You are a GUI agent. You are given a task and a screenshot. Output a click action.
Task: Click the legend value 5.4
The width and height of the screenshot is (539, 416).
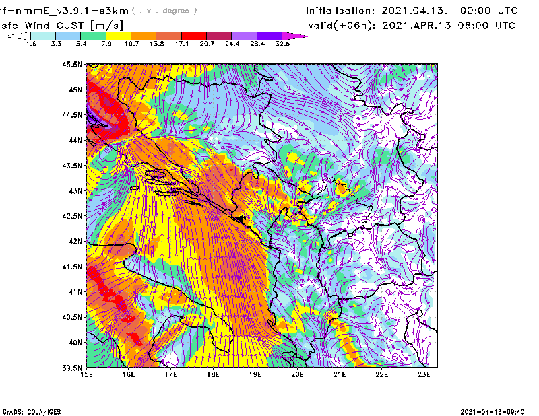pos(81,44)
